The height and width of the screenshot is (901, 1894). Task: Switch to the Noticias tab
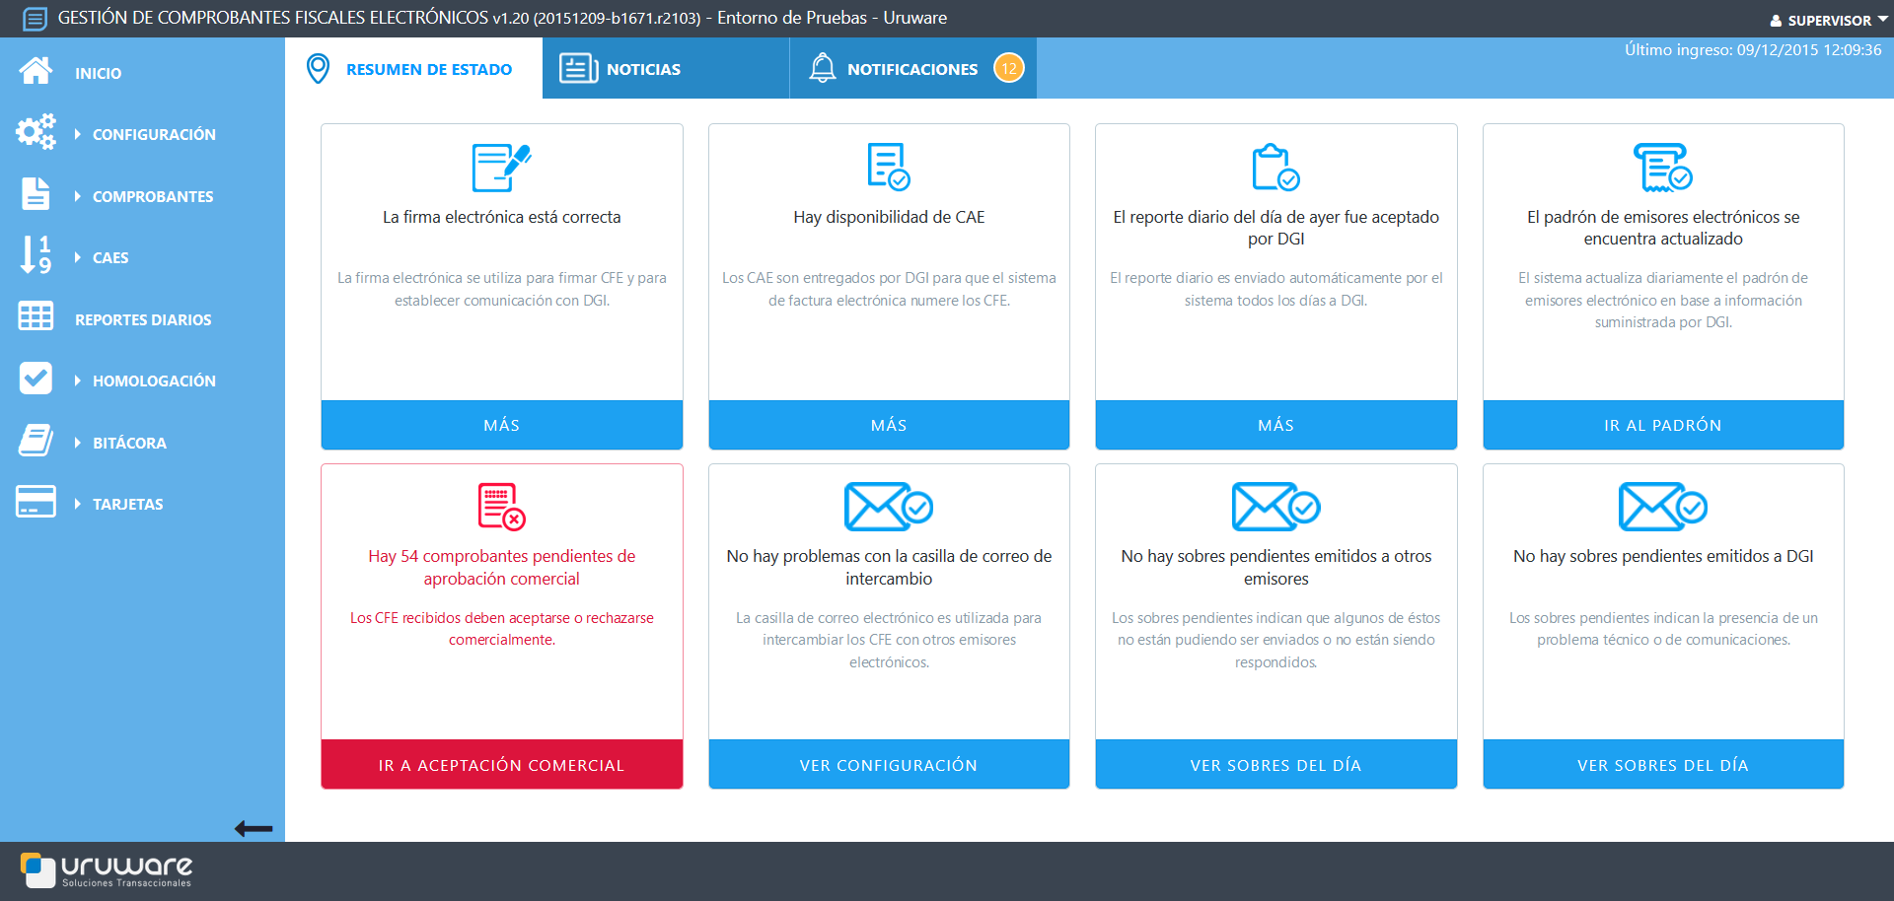tap(642, 69)
